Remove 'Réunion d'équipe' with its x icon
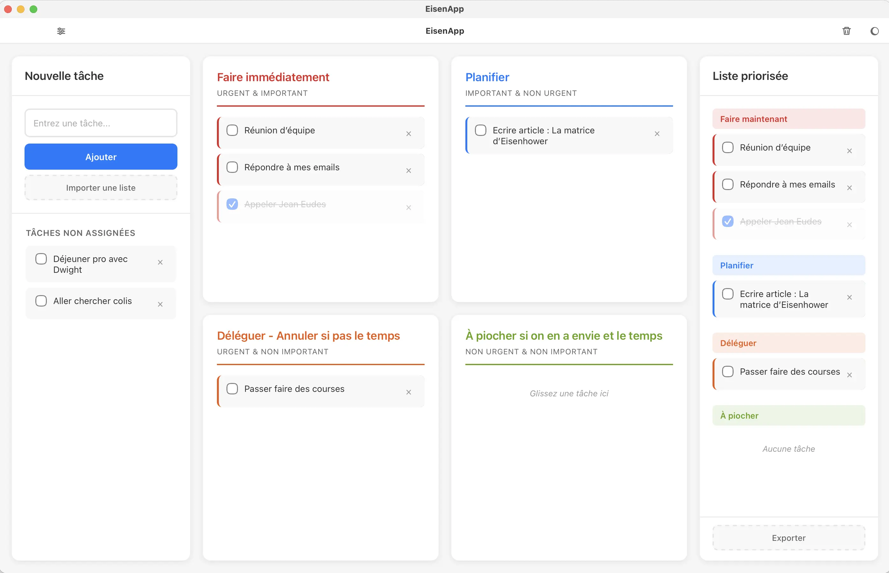This screenshot has width=889, height=573. pos(409,133)
